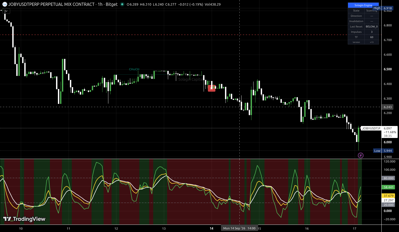Click the 58.441 green indicator value
This screenshot has height=232, width=399.
pos(389,187)
